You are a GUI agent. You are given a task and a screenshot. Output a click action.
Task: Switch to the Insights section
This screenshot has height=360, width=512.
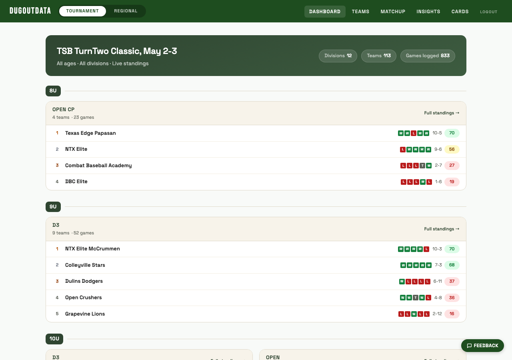(428, 12)
